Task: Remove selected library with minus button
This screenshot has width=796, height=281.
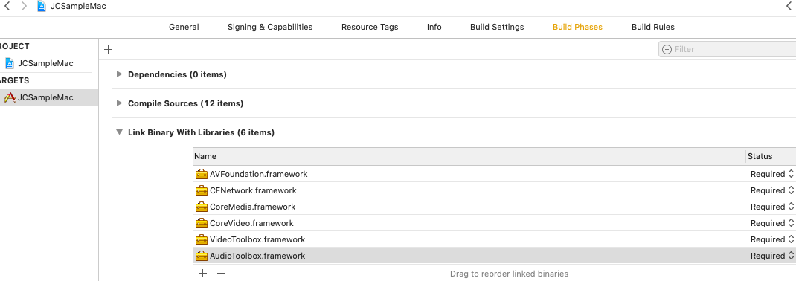Action: pyautogui.click(x=221, y=274)
